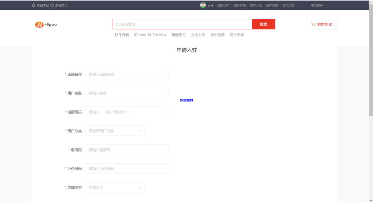The width and height of the screenshot is (373, 203).
Task: Focus the 用户姓名 input field
Action: tap(127, 93)
